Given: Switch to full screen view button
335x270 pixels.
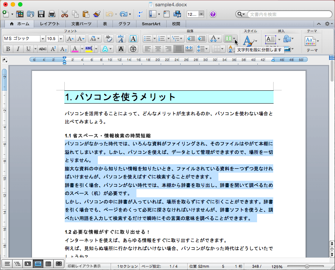Looking at the screenshot, I should [59, 264].
